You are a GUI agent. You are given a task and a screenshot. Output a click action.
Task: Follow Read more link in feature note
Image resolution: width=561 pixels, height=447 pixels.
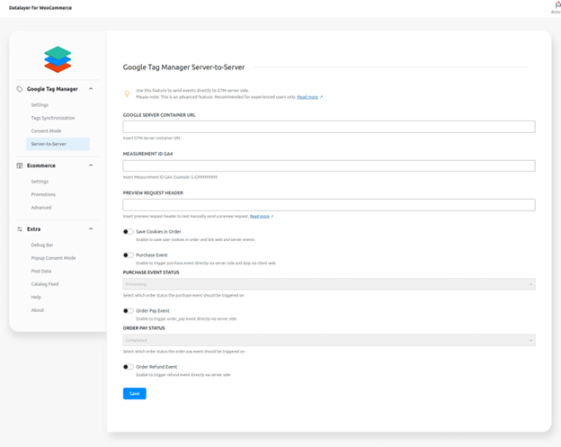click(307, 97)
